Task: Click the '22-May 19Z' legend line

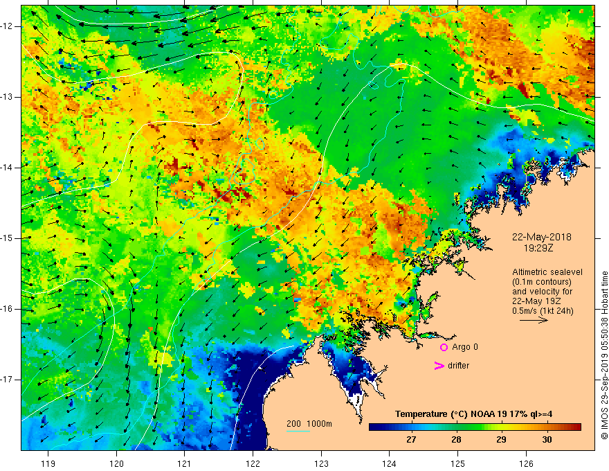Action: (x=536, y=301)
